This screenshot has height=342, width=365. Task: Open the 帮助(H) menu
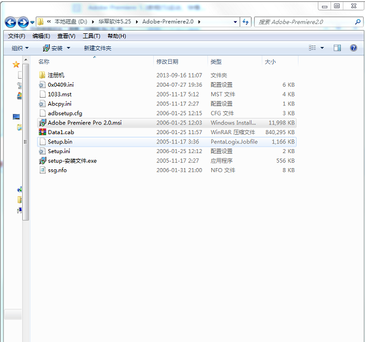pos(117,36)
